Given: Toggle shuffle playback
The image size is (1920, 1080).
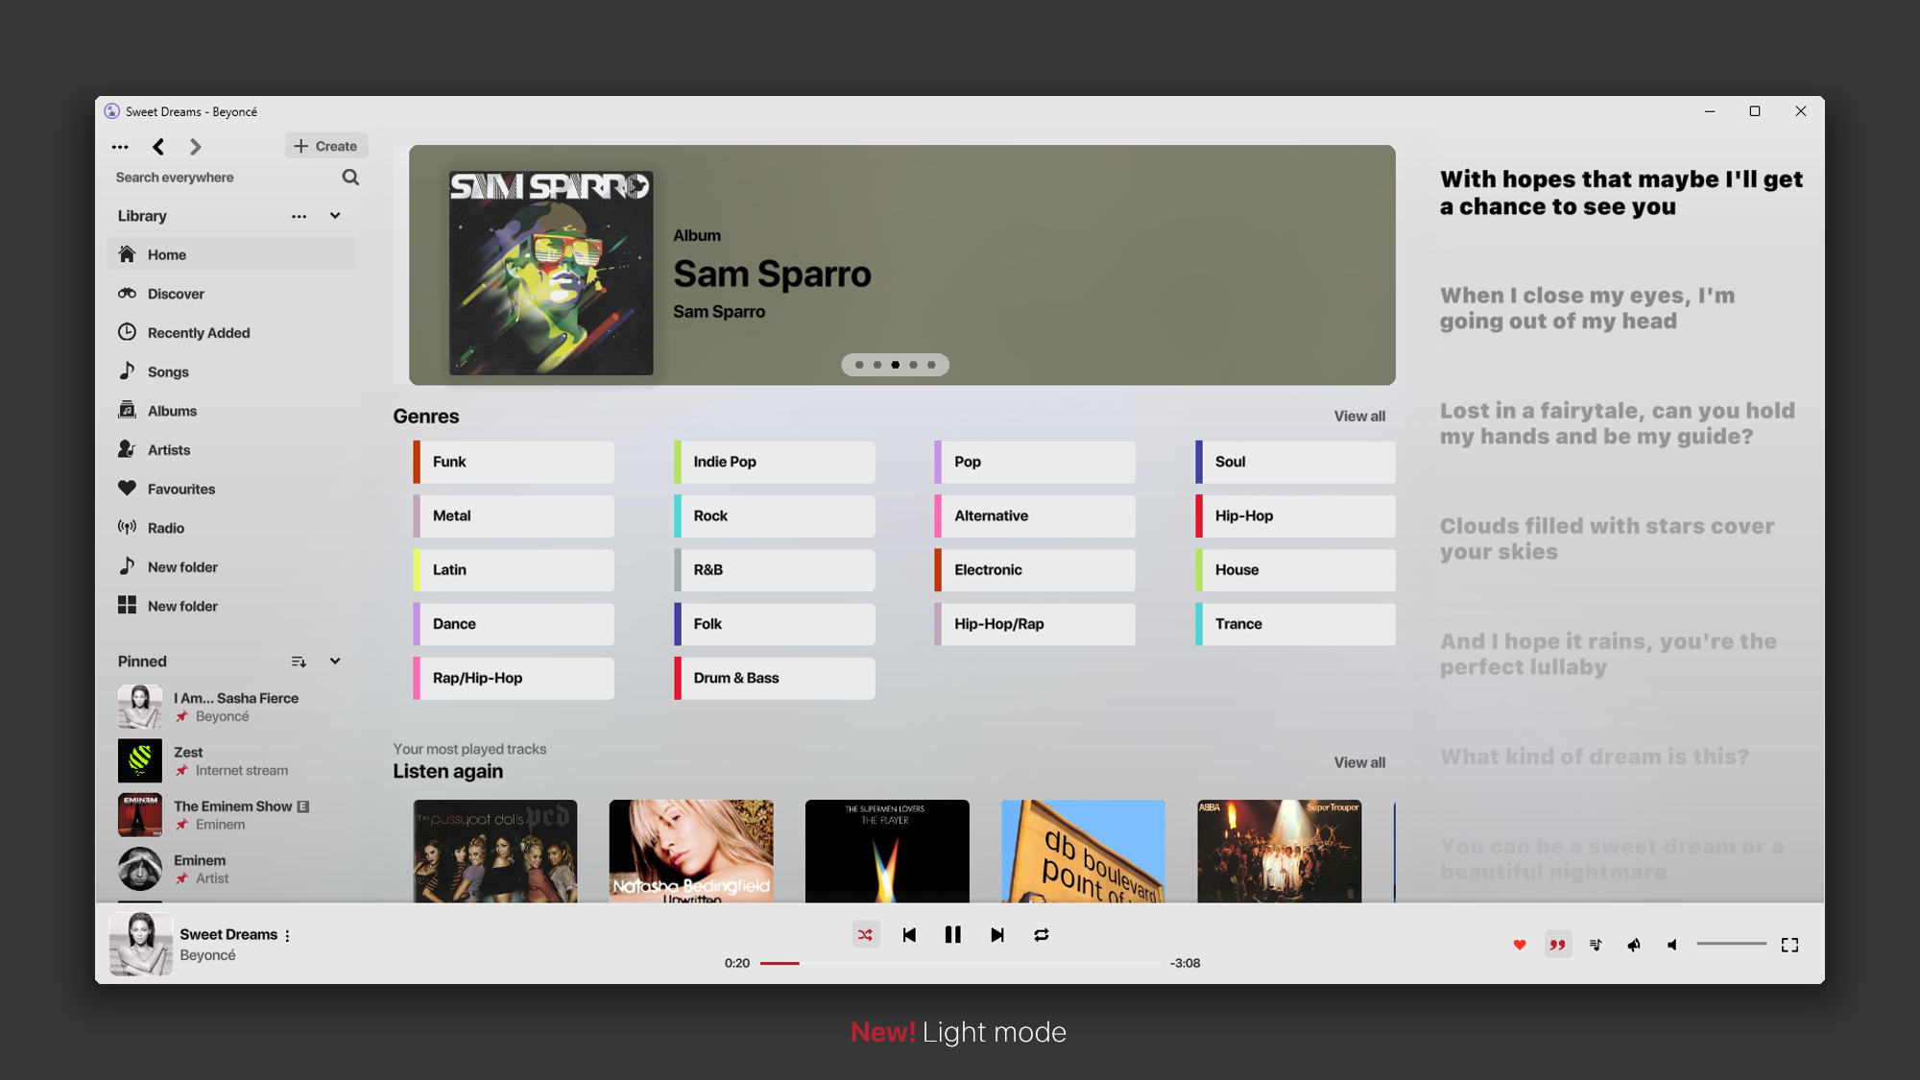Looking at the screenshot, I should click(x=865, y=935).
